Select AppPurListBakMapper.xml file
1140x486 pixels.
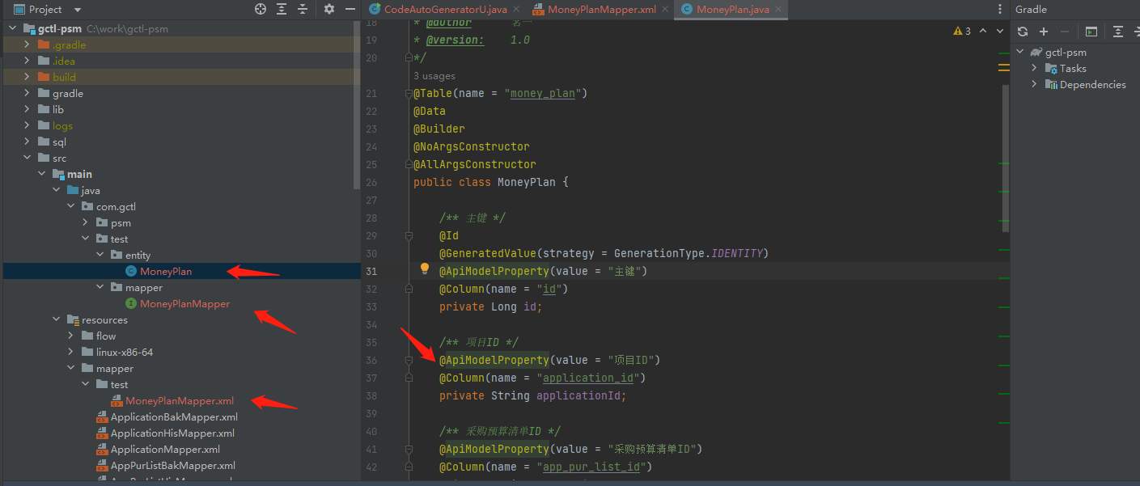[x=173, y=466]
